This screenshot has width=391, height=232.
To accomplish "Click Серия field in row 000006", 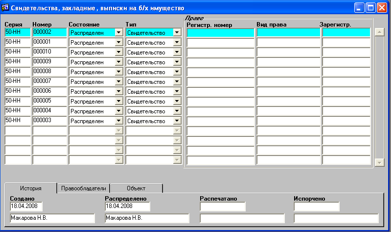I will click(18, 91).
